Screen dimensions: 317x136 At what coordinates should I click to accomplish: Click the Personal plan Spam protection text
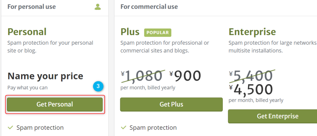(x=40, y=128)
